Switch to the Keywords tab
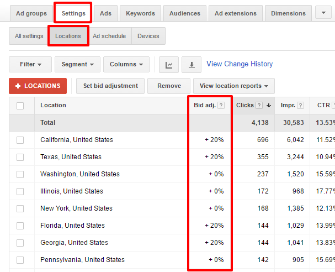 click(x=140, y=13)
